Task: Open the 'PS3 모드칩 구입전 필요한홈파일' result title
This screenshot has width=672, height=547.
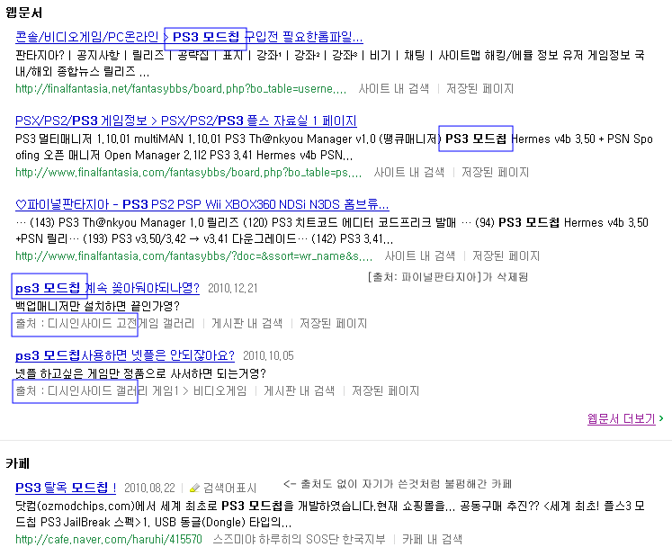Action: [189, 37]
